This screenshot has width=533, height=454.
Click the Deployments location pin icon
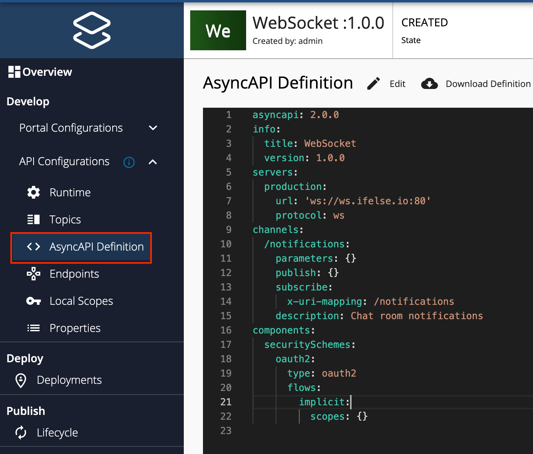pyautogui.click(x=21, y=380)
